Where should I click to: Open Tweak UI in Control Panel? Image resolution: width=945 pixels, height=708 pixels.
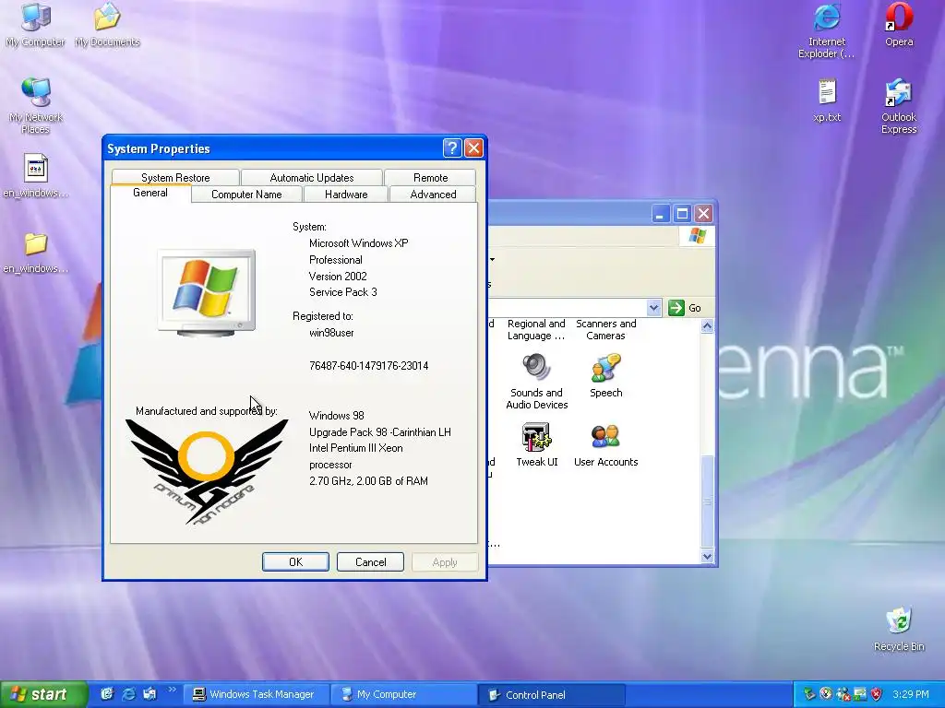tap(536, 445)
